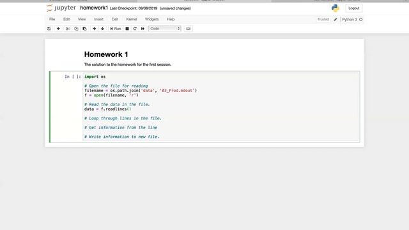Click the Logout button

pyautogui.click(x=353, y=8)
